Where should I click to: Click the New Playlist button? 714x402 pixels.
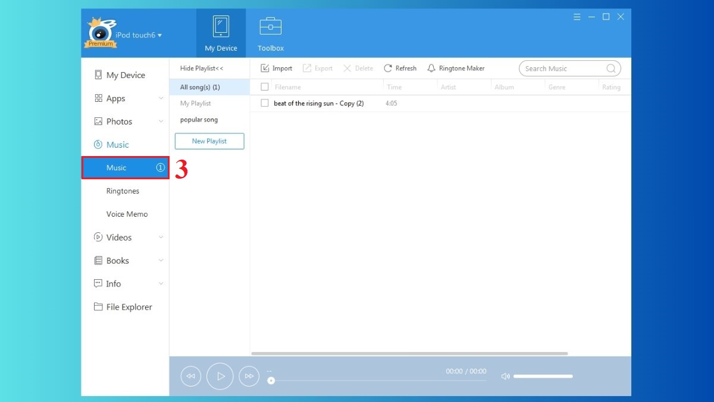click(209, 141)
